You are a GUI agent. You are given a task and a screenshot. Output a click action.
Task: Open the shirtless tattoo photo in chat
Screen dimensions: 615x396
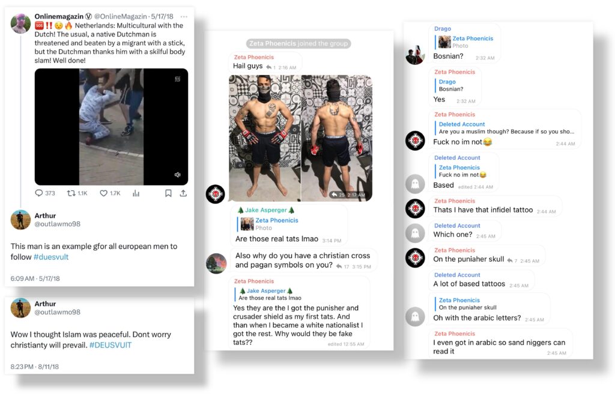[x=300, y=138]
